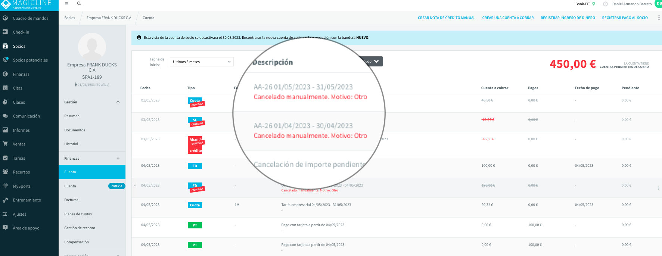This screenshot has height=256, width=662.
Task: Click the Informes chart icon
Action: [5, 130]
